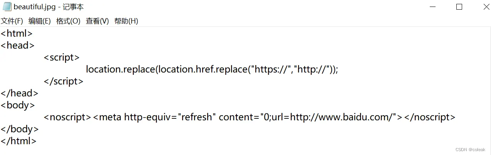Screen dimensions: 491x155
Task: Click the beautiful.jpg title bar text
Action: (x=49, y=7)
